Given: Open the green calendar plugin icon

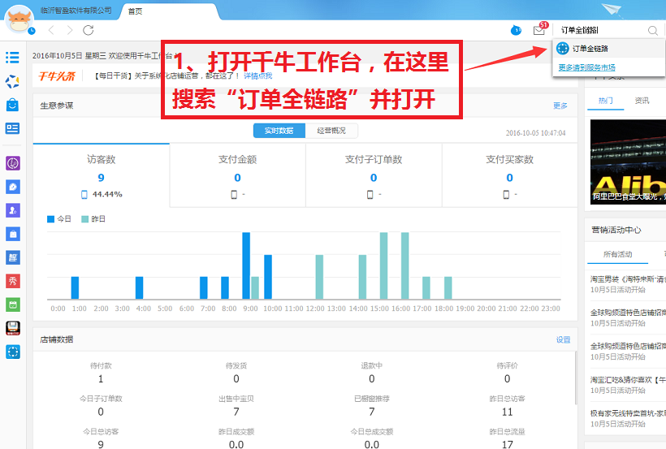Looking at the screenshot, I should coord(13,304).
